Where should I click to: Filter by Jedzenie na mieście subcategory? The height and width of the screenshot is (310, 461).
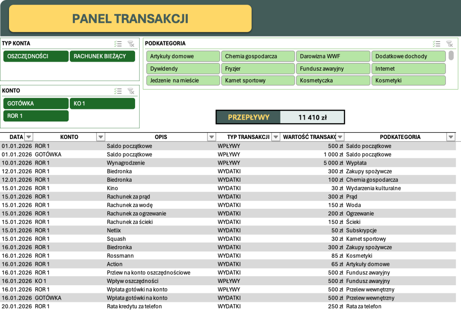click(183, 80)
